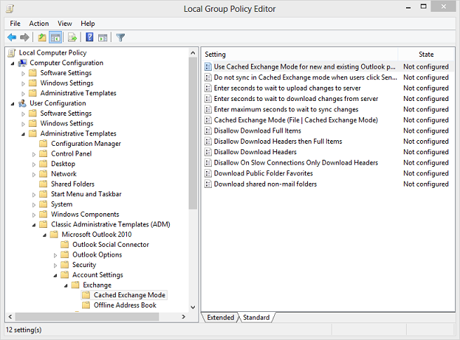This screenshot has width=460, height=340.
Task: Collapse the User Configuration node
Action: pyautogui.click(x=13, y=104)
